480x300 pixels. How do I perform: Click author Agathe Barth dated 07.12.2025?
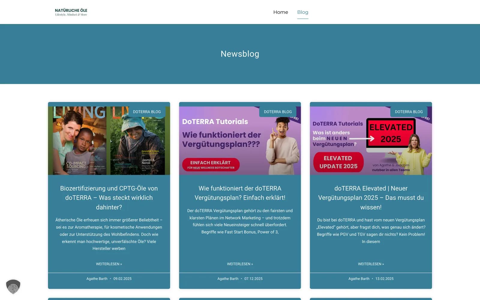[228, 279]
